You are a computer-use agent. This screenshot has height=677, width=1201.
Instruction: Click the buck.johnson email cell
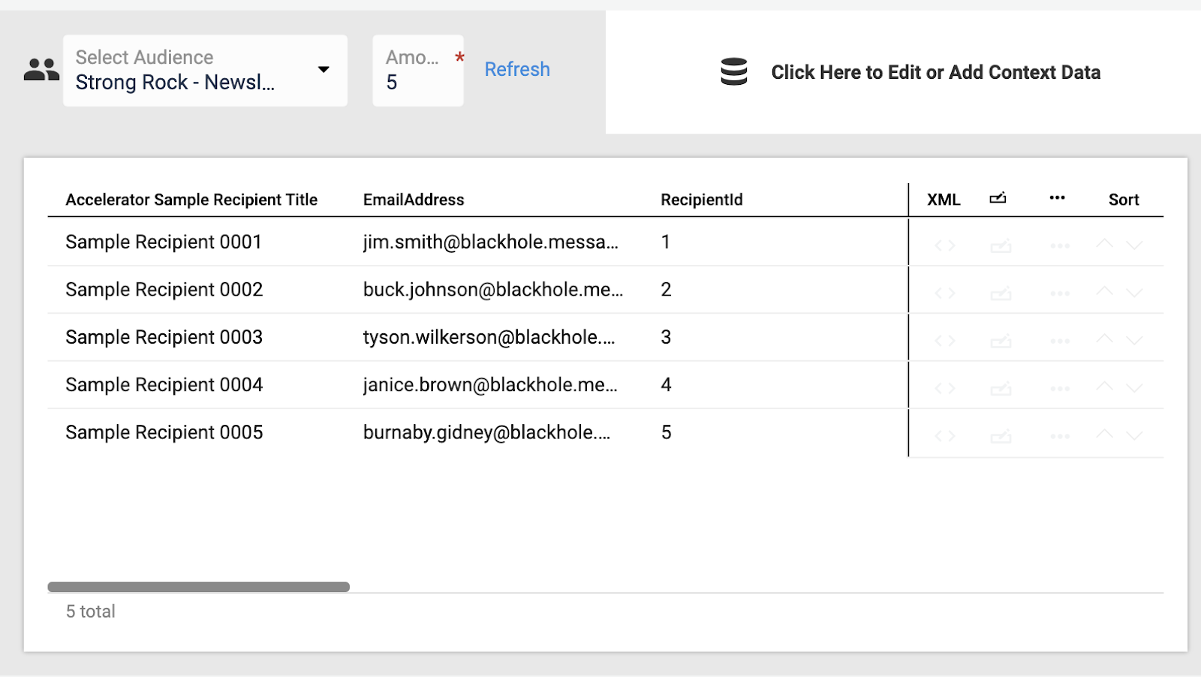click(x=493, y=290)
